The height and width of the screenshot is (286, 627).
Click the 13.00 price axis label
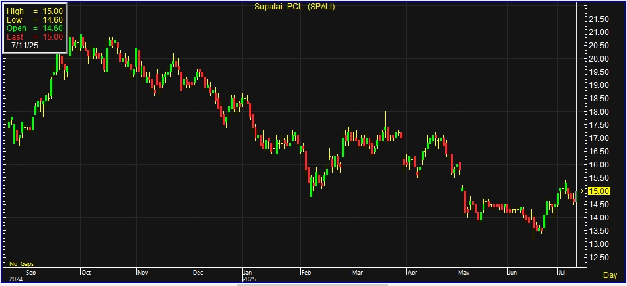599,244
